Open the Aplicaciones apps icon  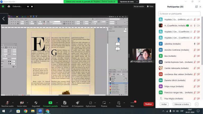(91, 102)
